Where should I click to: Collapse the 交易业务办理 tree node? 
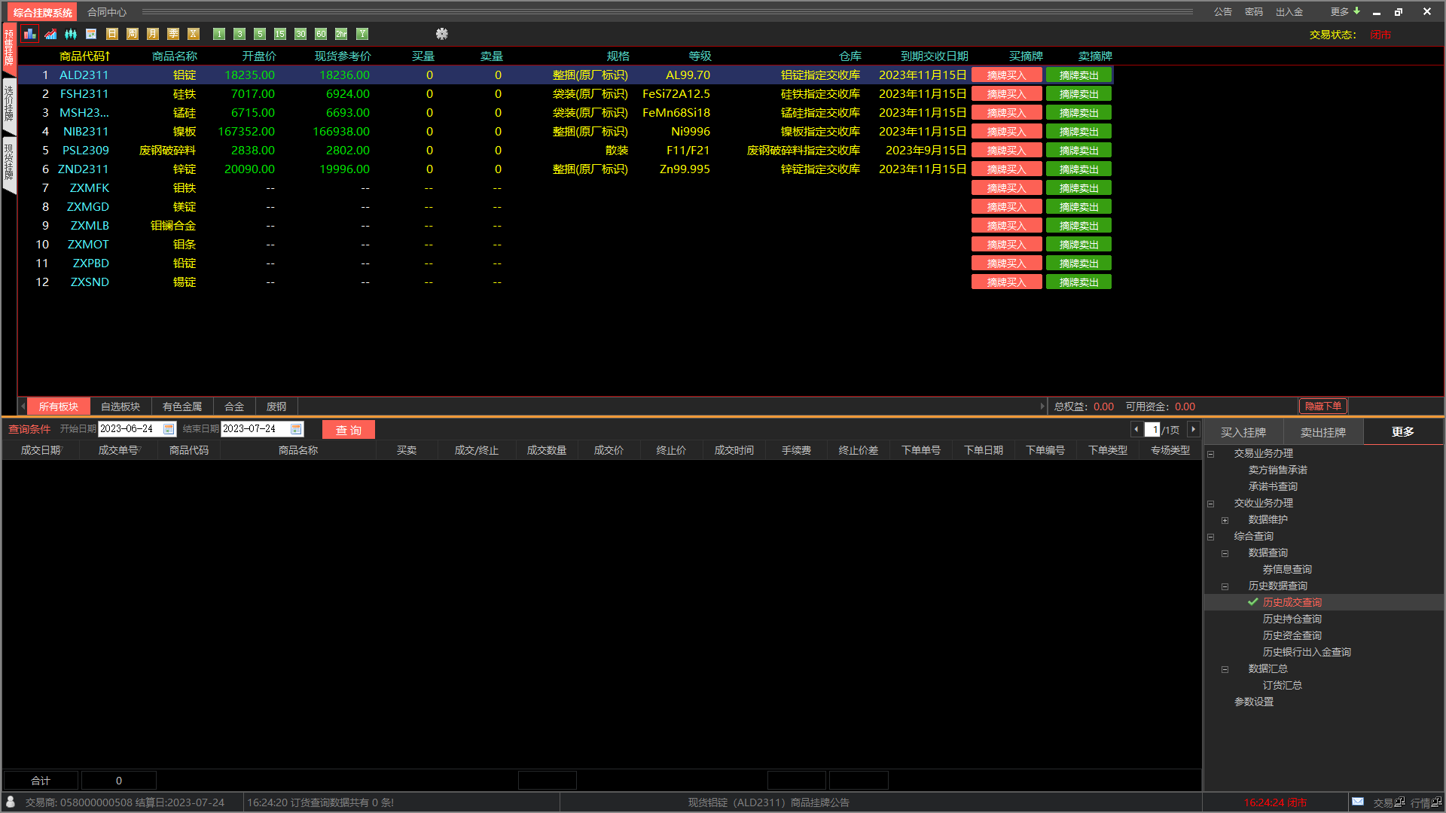coord(1211,454)
